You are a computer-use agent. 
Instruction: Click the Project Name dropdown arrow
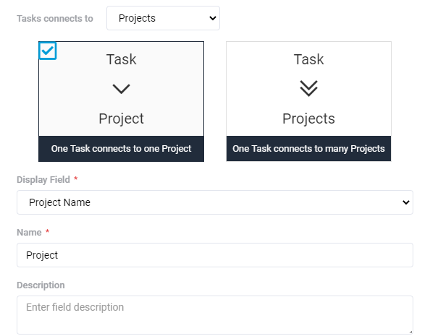click(x=406, y=202)
